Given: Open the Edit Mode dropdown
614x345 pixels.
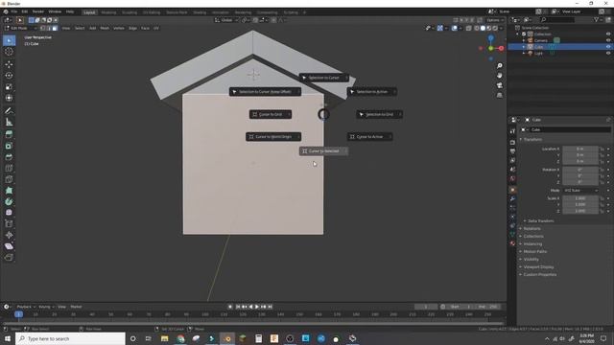Looking at the screenshot, I should tap(20, 28).
